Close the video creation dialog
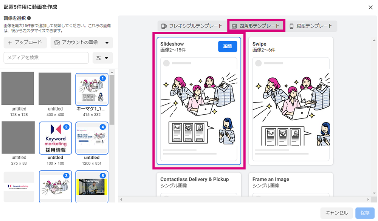 point(370,7)
